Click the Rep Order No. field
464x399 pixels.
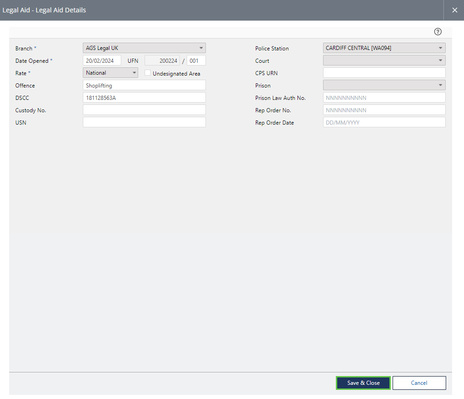(384, 110)
